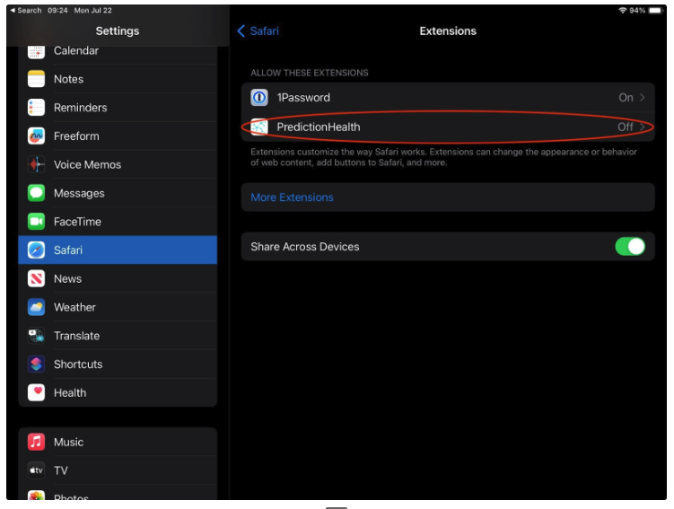
Task: Select Safari row in sidebar
Action: 118,250
